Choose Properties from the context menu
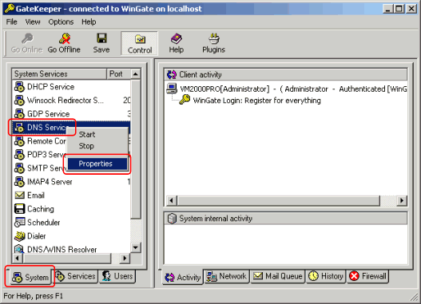 point(97,164)
